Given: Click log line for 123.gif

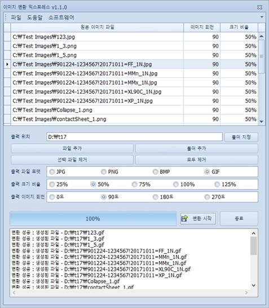Looking at the screenshot, I should point(58,232).
